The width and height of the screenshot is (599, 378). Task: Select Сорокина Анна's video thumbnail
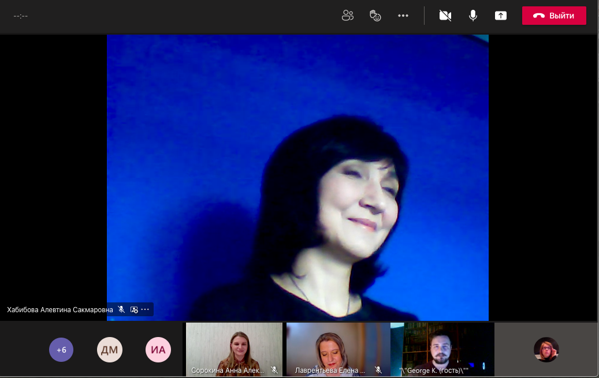pos(234,346)
